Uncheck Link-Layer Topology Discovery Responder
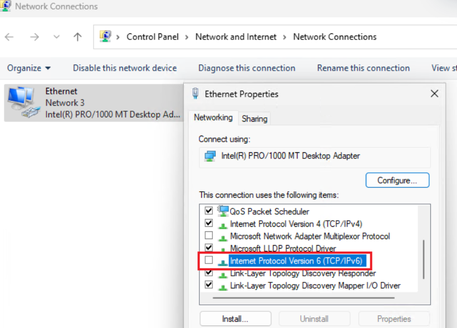 [x=209, y=273]
